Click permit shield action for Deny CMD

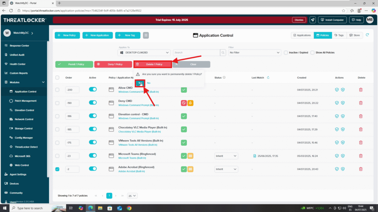click(x=337, y=103)
